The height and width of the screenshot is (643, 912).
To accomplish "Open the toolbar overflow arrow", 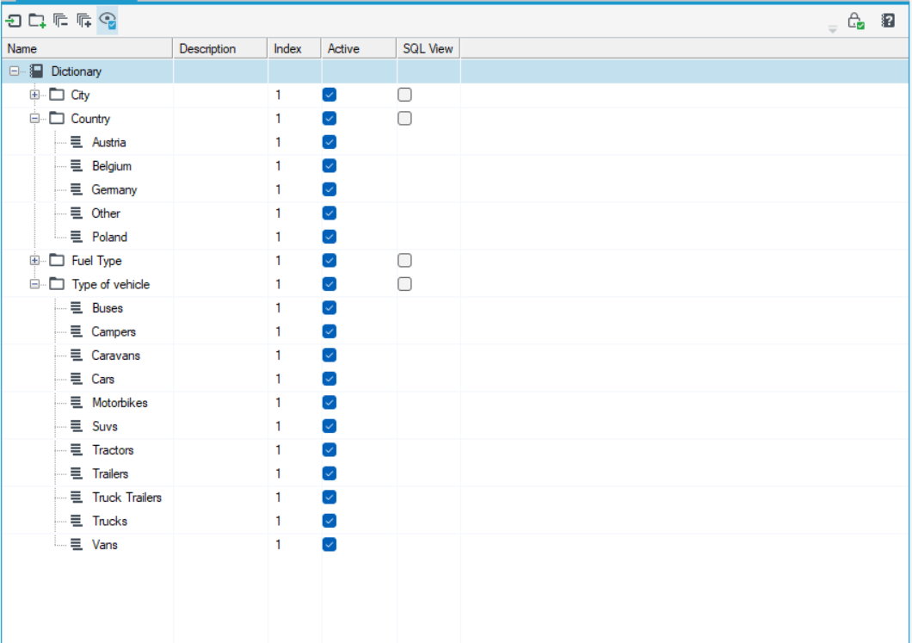I will [x=833, y=29].
